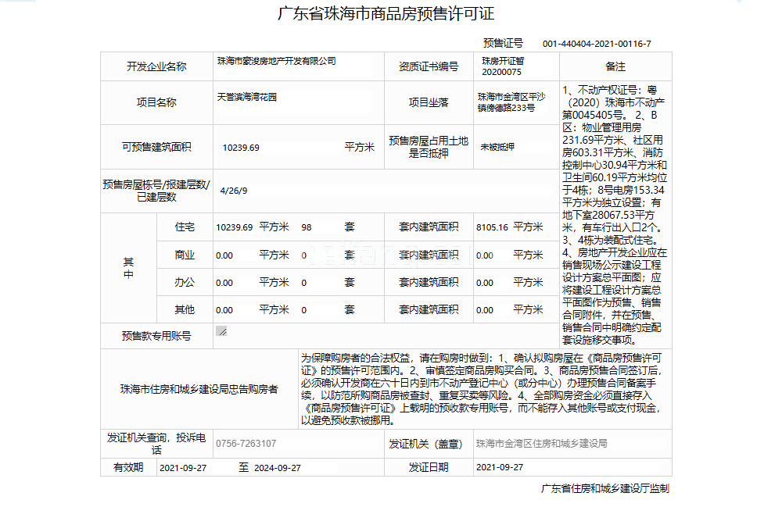Click the 商业 row label
Viewport: 782px width, 507px height.
pyautogui.click(x=185, y=255)
